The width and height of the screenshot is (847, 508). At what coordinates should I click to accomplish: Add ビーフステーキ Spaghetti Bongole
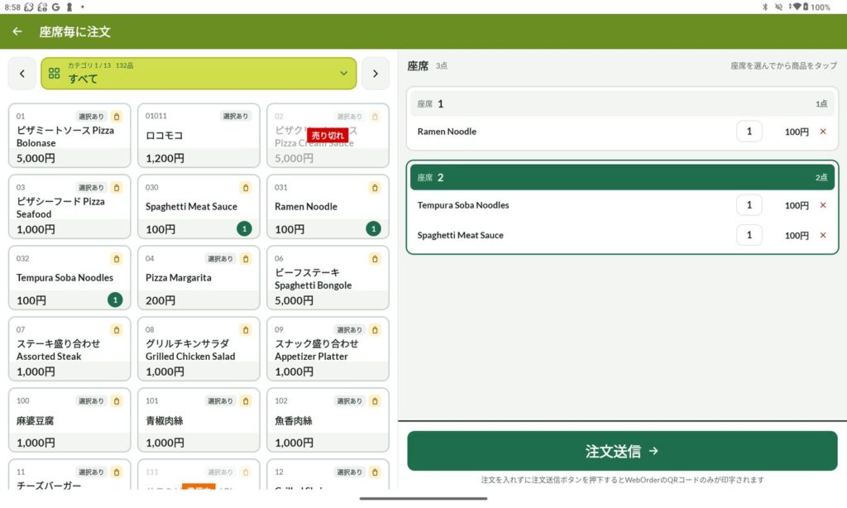(328, 278)
